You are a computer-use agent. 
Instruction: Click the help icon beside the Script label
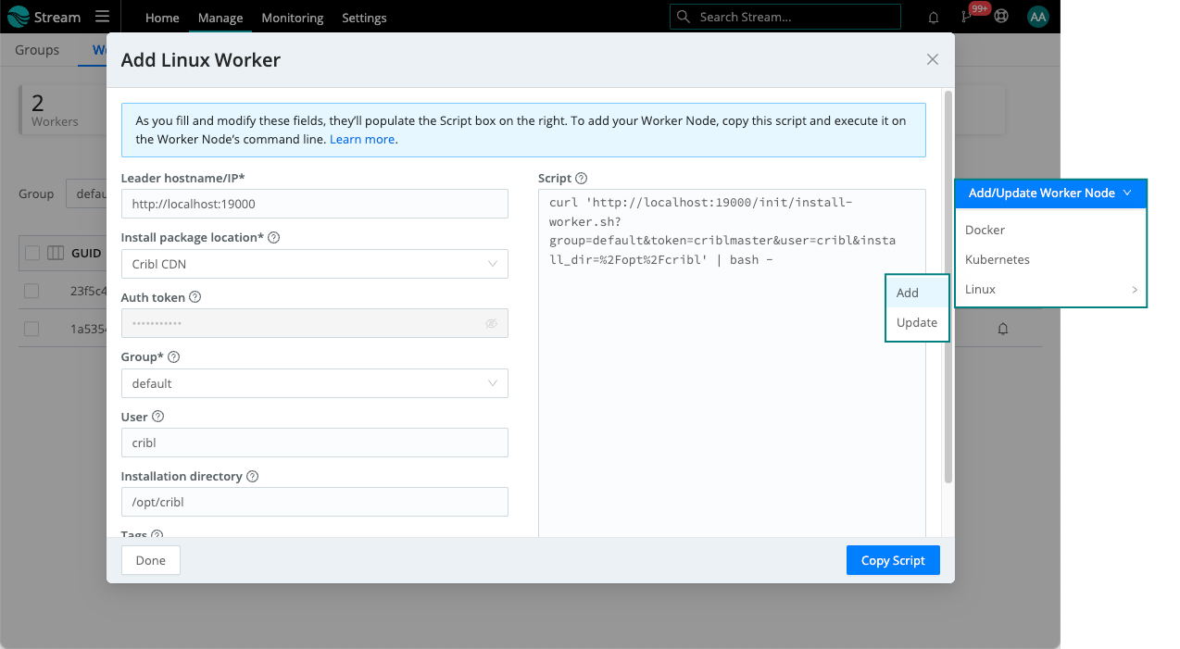pyautogui.click(x=580, y=178)
